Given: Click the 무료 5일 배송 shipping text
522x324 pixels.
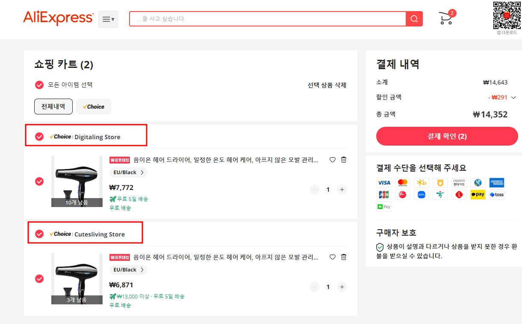Looking at the screenshot, I should 133,199.
